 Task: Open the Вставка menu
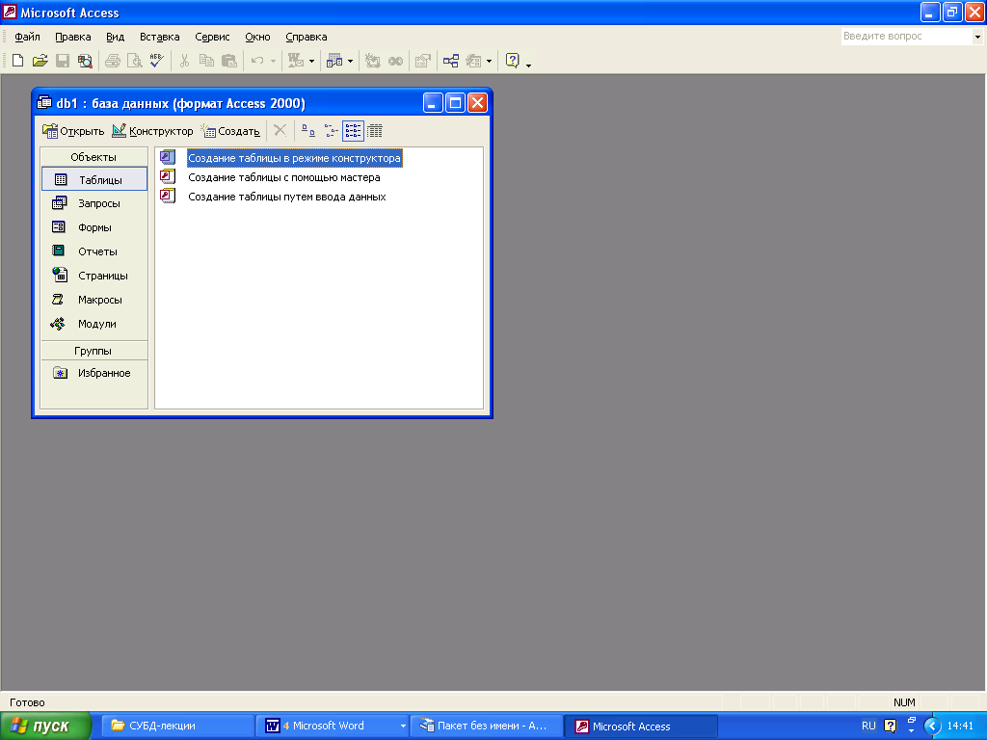click(159, 37)
